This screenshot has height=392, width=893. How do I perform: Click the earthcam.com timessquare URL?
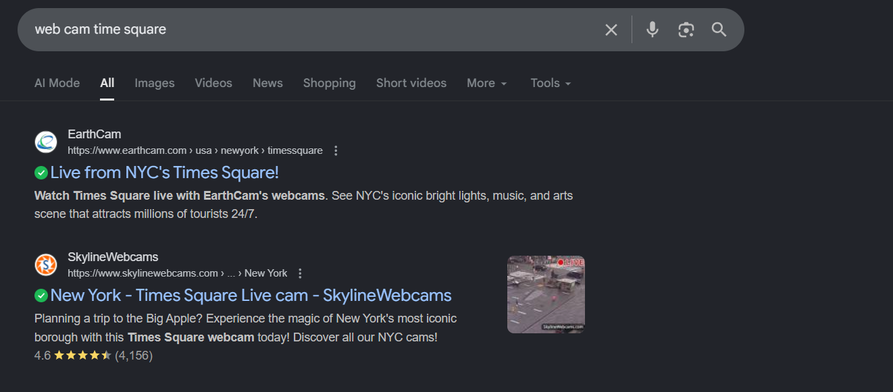pyautogui.click(x=195, y=150)
